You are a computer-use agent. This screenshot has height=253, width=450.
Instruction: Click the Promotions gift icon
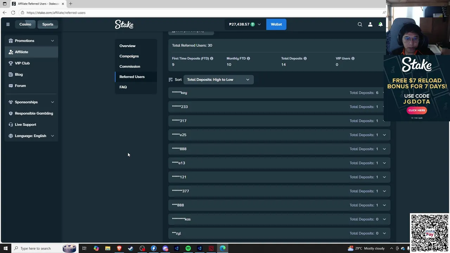pos(11,41)
